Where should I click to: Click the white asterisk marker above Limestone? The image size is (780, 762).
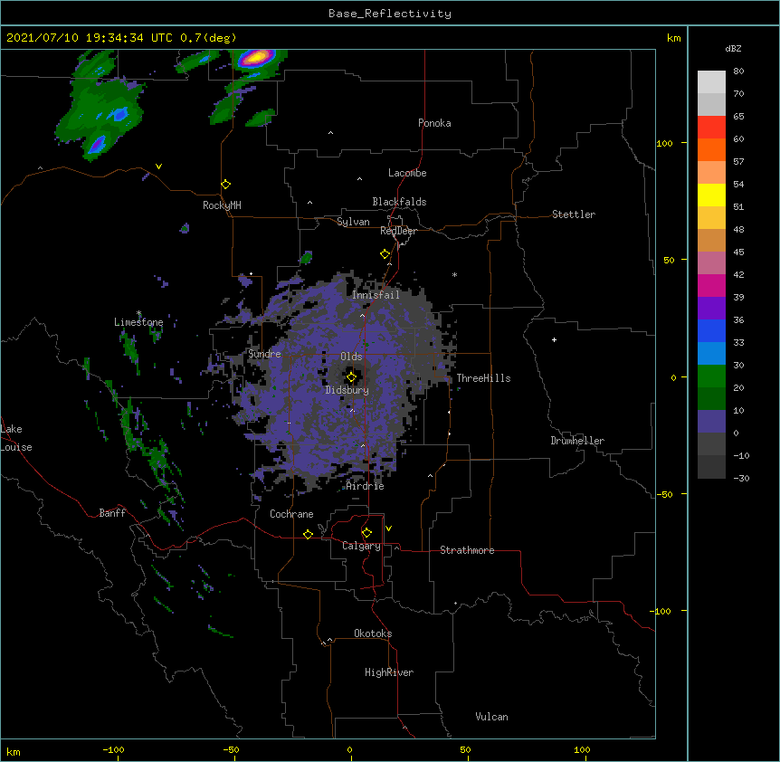tap(139, 313)
